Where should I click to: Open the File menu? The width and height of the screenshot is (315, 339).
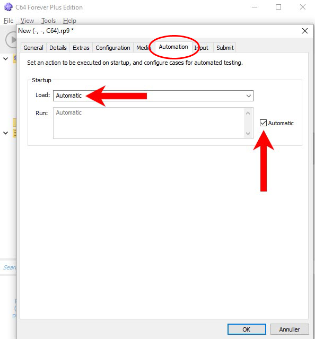[x=8, y=21]
